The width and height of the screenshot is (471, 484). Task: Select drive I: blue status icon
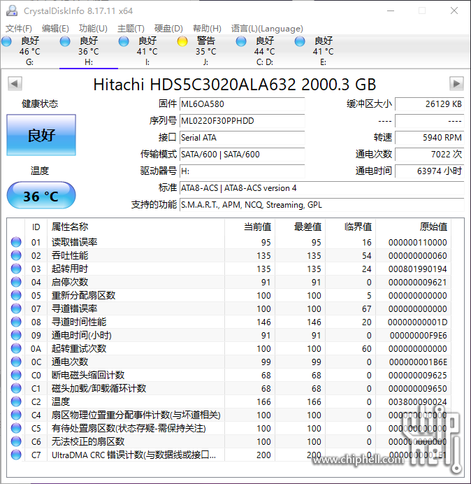[124, 41]
